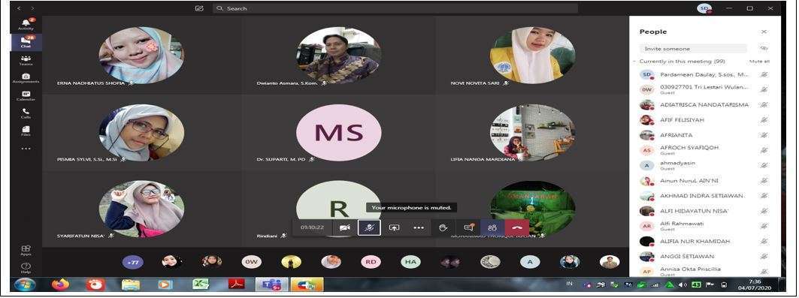Screen dimensions: 799x298
Task: Show the +77 overflow participants
Action: click(133, 262)
